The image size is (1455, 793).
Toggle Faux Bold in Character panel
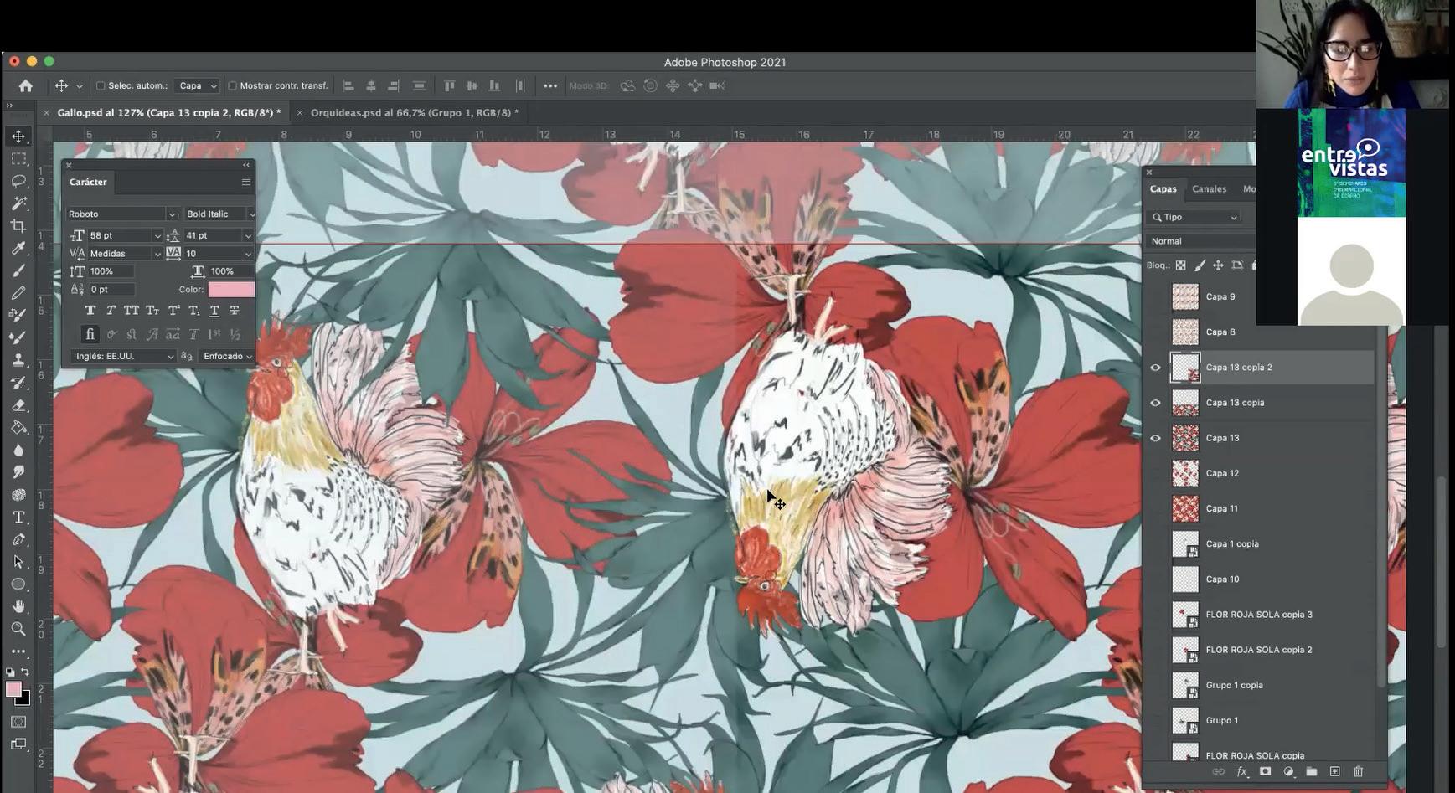tap(90, 311)
